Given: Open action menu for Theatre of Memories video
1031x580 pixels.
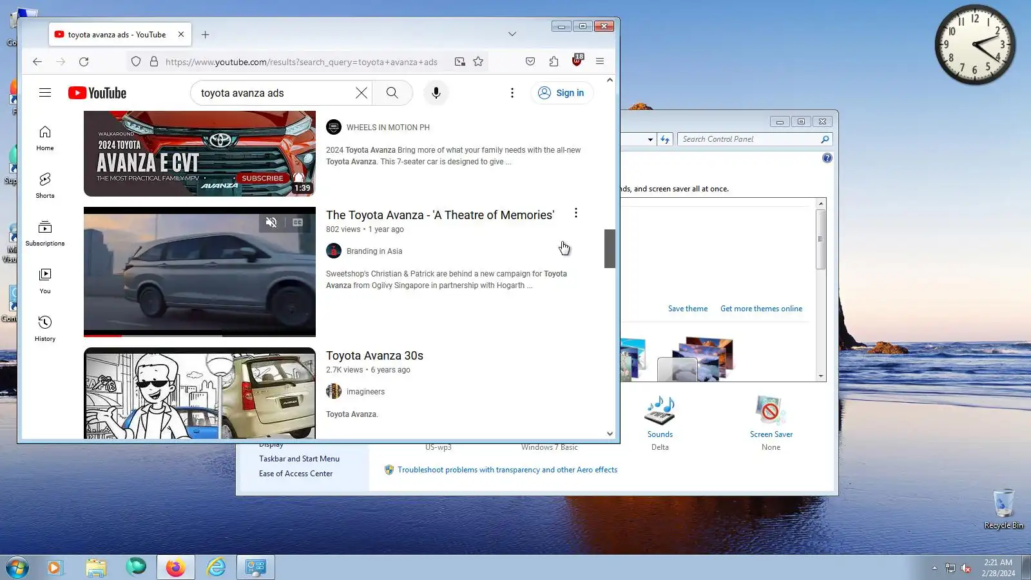Looking at the screenshot, I should point(576,213).
